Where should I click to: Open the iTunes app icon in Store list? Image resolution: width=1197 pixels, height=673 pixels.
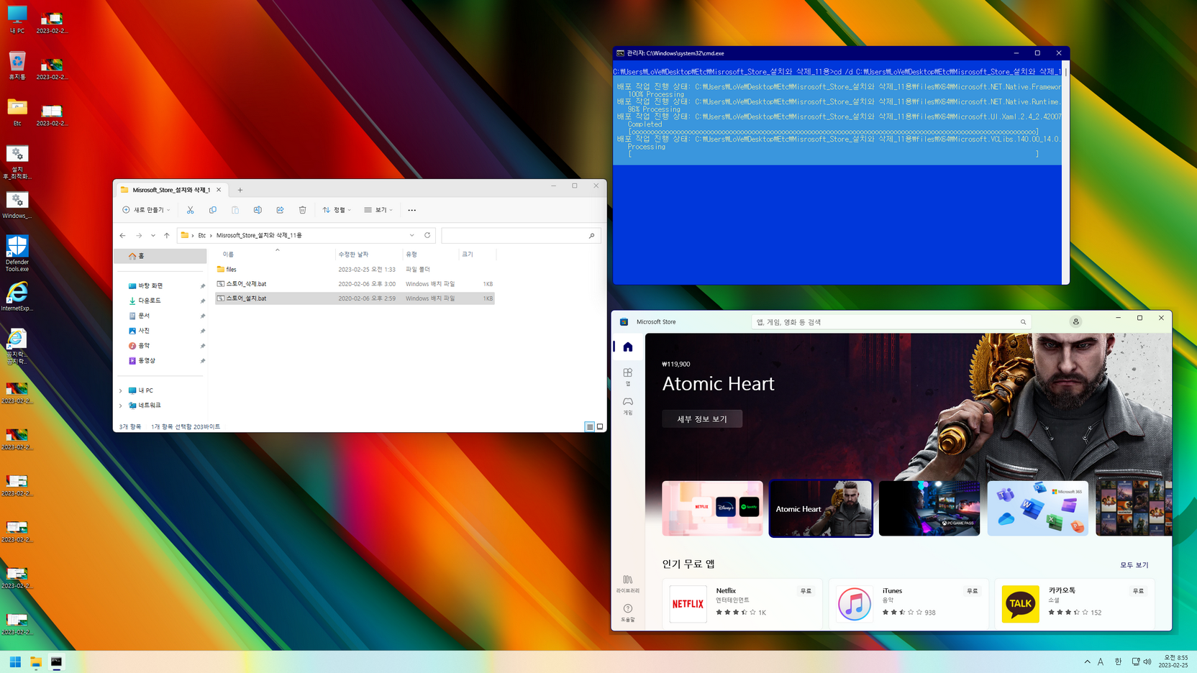[x=855, y=604]
